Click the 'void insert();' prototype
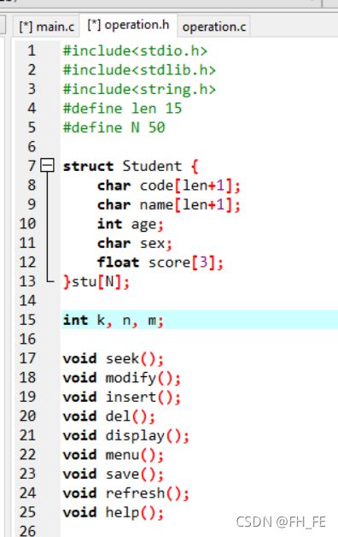The height and width of the screenshot is (537, 338). [x=122, y=397]
